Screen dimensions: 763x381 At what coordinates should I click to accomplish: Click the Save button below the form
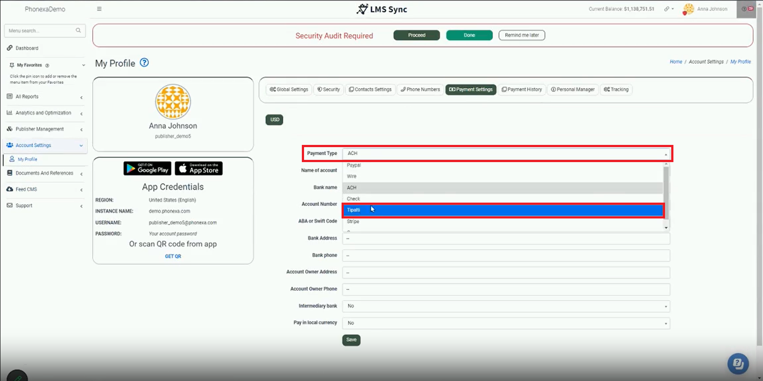click(351, 340)
